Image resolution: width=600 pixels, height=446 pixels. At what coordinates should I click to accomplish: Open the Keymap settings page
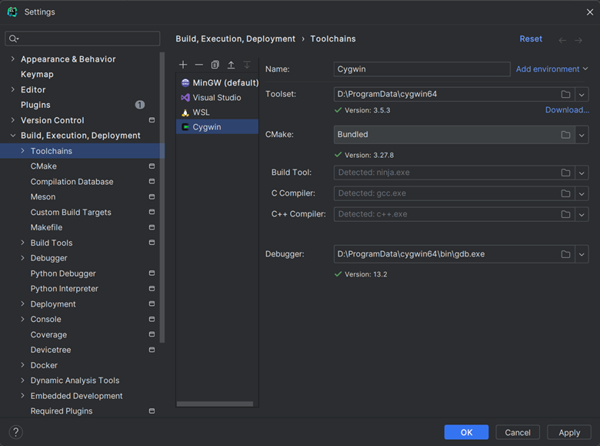point(37,74)
